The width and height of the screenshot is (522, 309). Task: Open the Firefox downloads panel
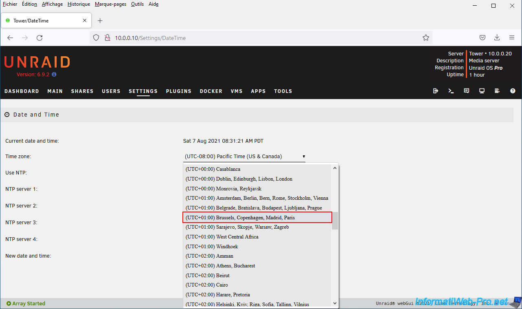click(x=497, y=38)
